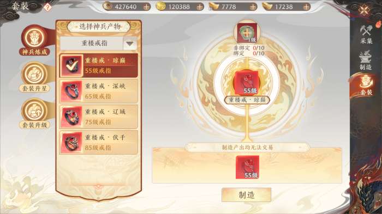Add currency with plus next to 427640

click(146, 7)
